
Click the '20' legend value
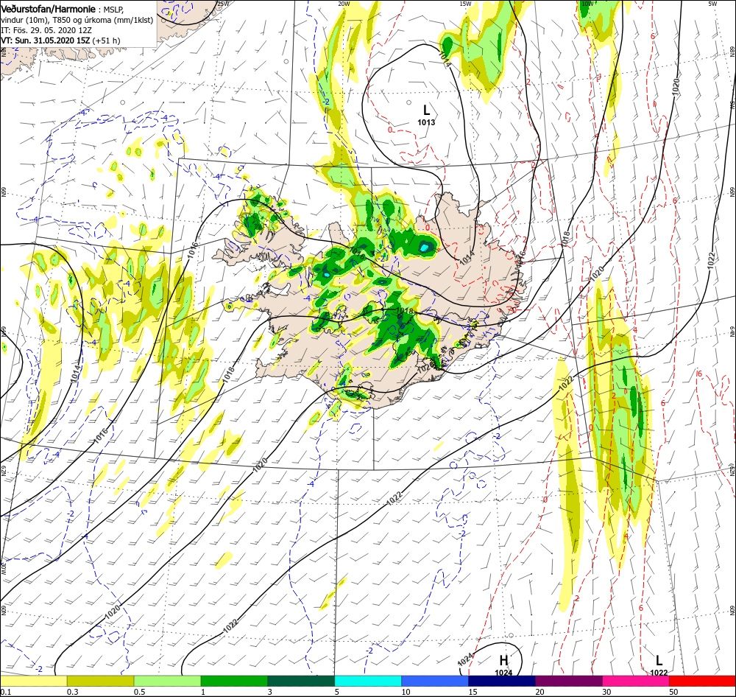[539, 692]
